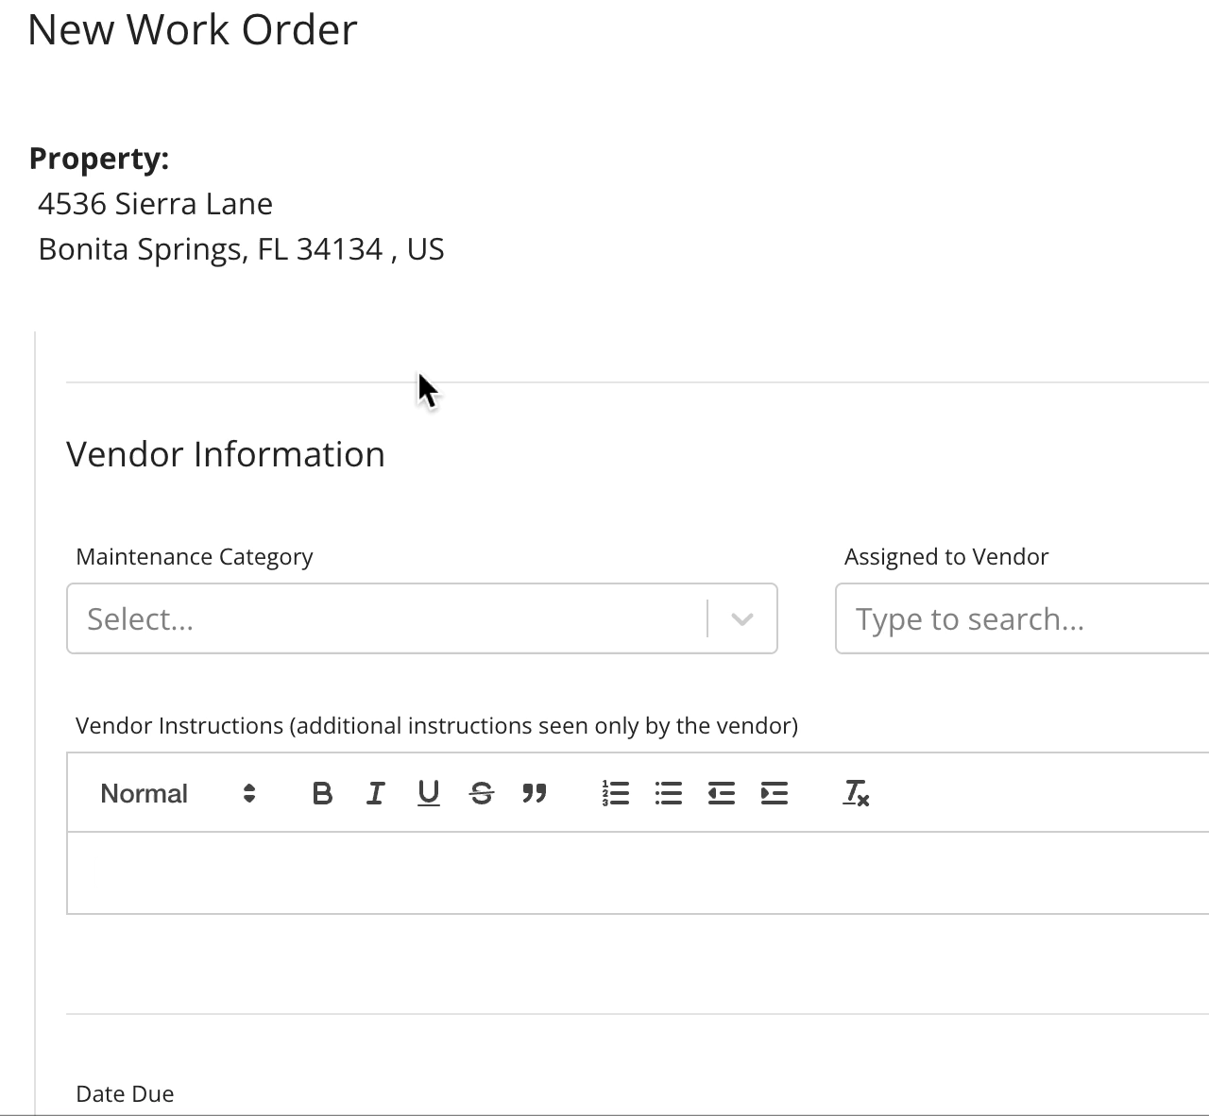Click the Vendor Information section heading
1209x1116 pixels.
tap(225, 454)
